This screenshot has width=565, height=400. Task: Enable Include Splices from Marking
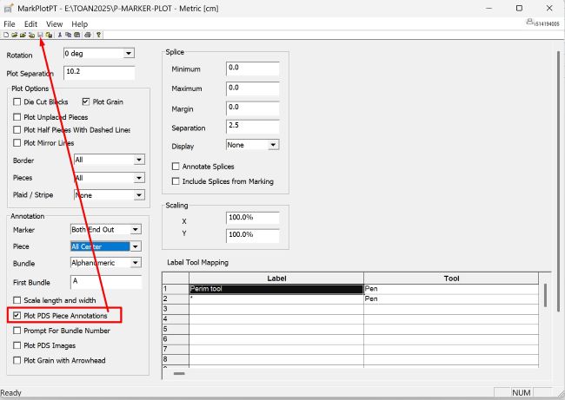click(x=176, y=181)
